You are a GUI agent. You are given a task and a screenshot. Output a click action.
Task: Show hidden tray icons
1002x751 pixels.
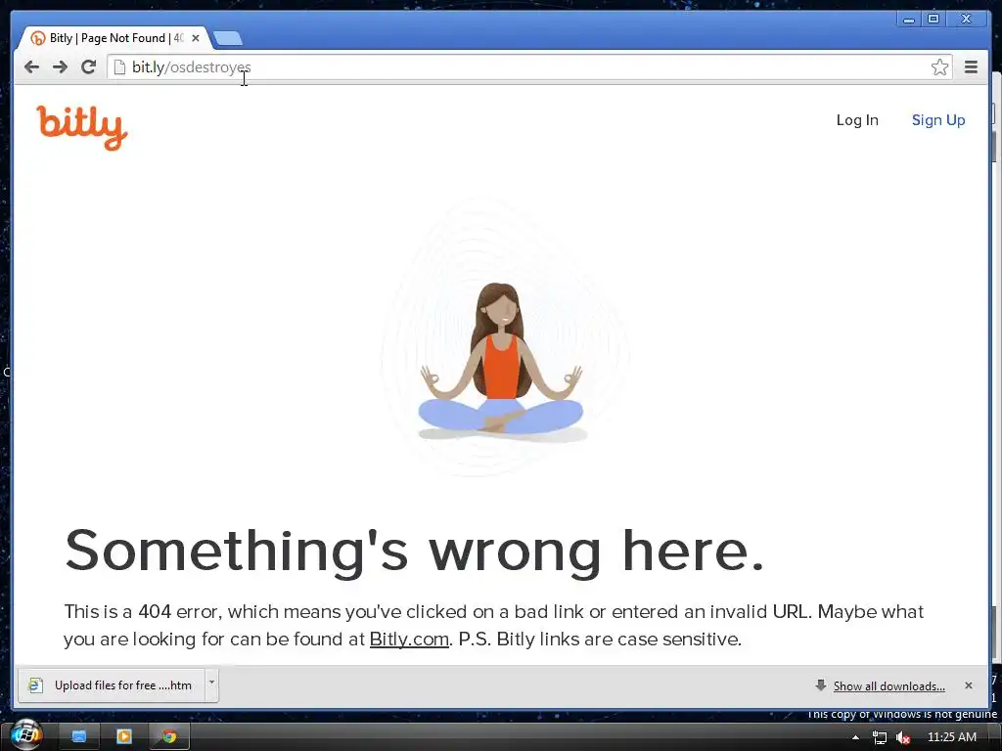[x=855, y=737]
